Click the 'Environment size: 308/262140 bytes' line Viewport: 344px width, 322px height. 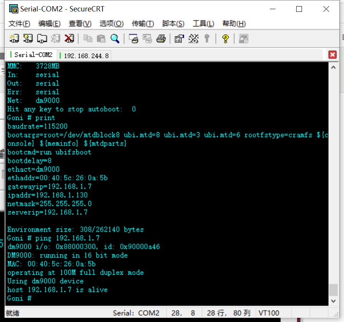click(75, 230)
